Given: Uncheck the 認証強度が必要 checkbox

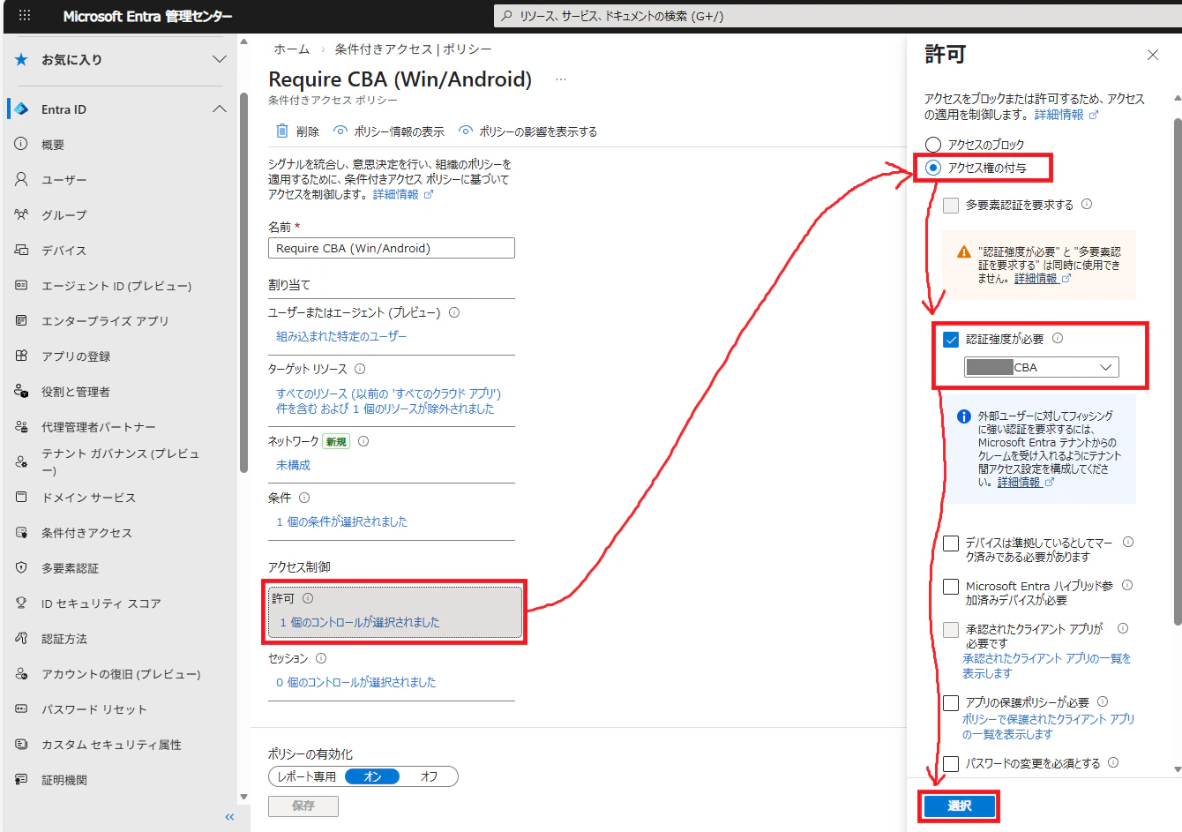Looking at the screenshot, I should [951, 340].
